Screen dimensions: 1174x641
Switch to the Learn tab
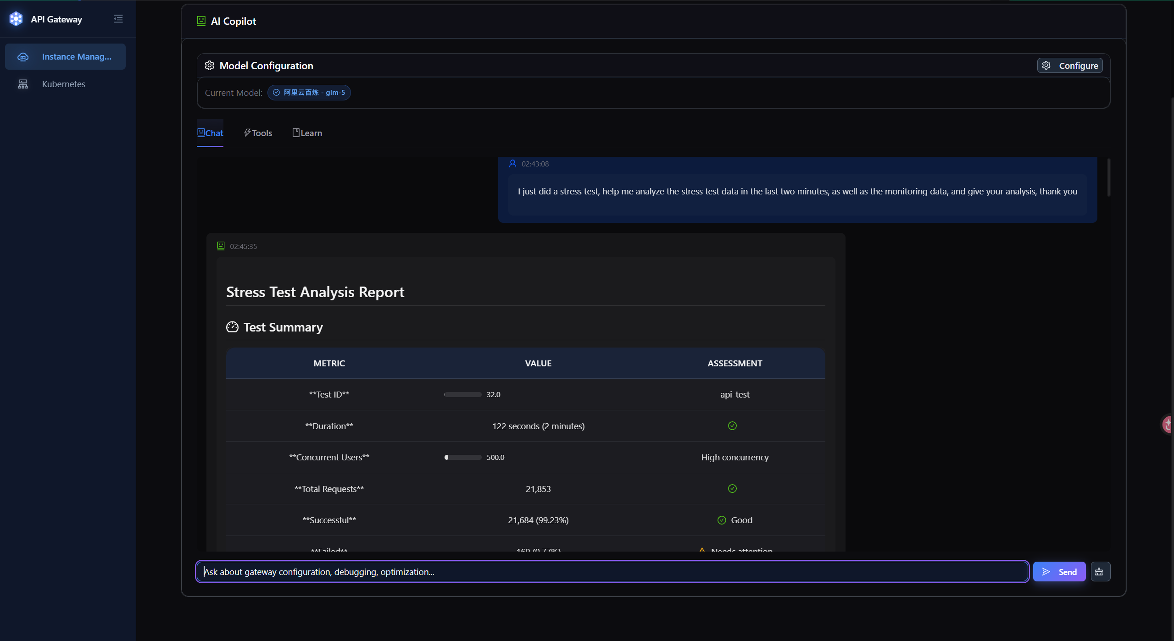click(x=307, y=133)
